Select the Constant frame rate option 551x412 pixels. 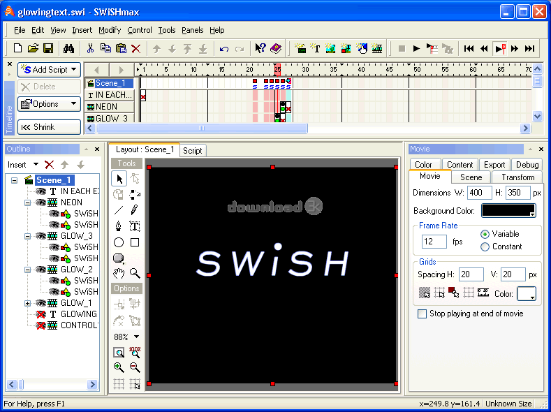(485, 247)
